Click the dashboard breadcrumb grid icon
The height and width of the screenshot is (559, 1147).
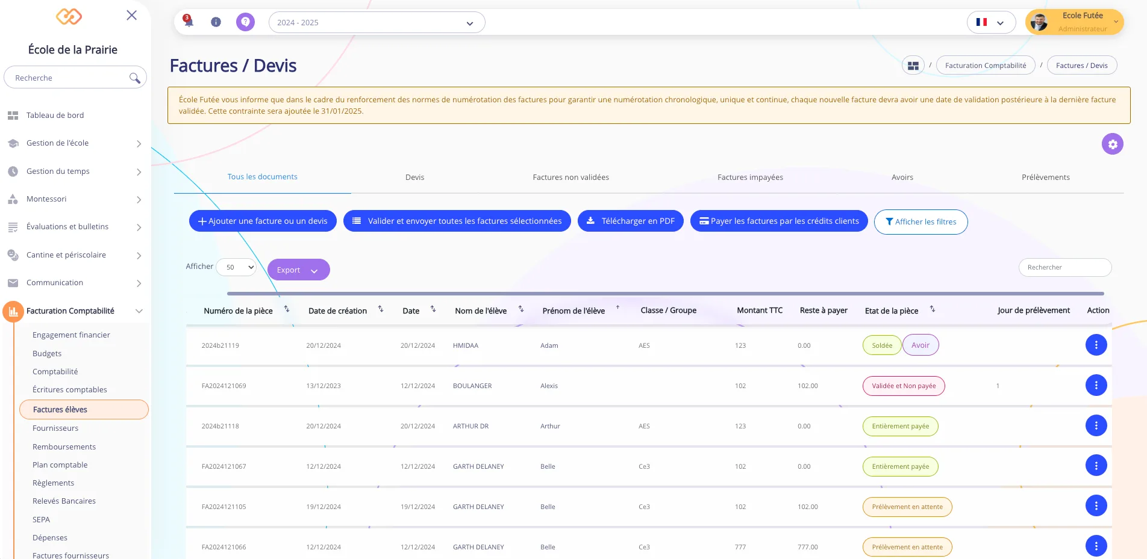[x=913, y=66]
